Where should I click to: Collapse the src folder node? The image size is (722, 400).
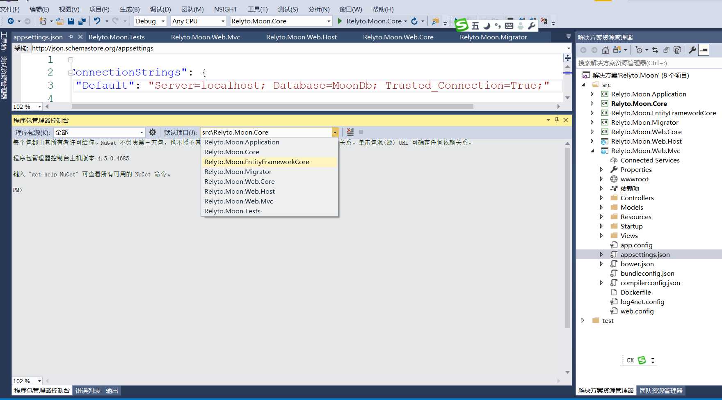tap(583, 85)
